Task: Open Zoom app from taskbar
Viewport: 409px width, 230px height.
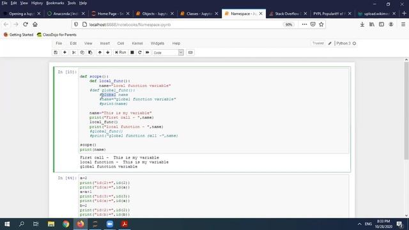Action: pos(110,224)
